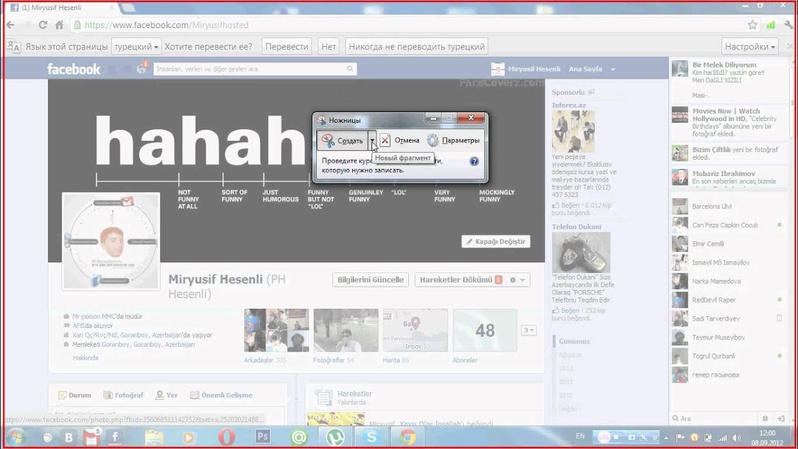Click the Facebook search field
Image resolution: width=798 pixels, height=449 pixels.
249,69
